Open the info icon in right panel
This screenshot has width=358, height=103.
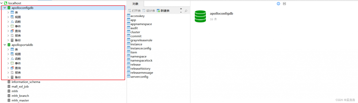(278, 4)
